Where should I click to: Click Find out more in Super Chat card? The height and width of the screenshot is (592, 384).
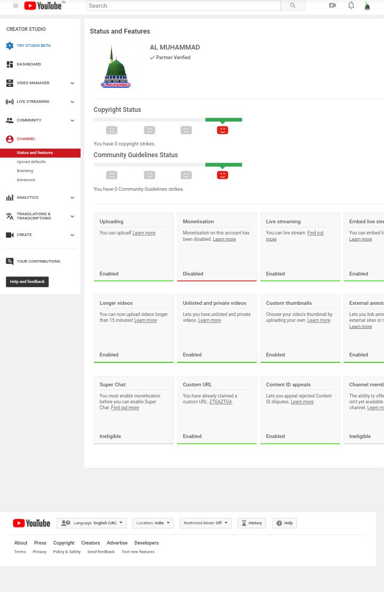[x=125, y=408]
